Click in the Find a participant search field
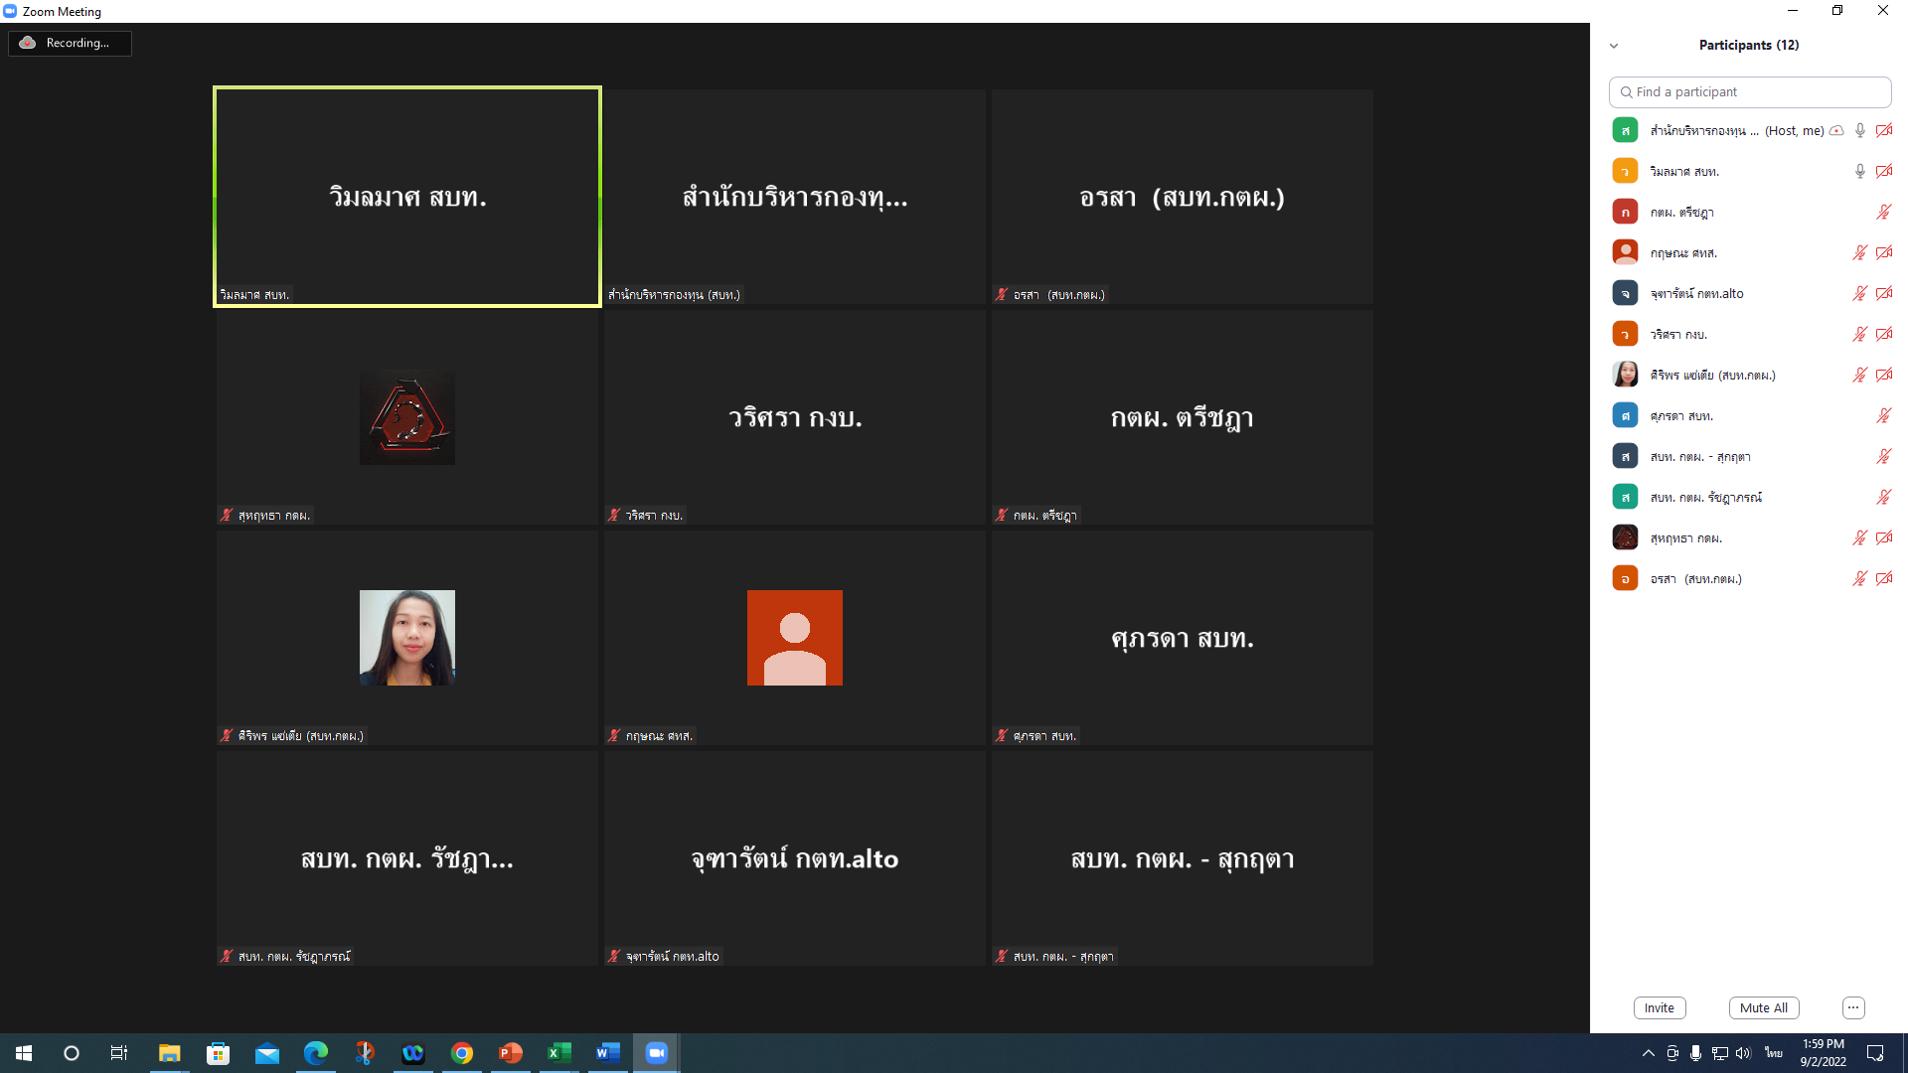The height and width of the screenshot is (1073, 1908). coord(1750,92)
